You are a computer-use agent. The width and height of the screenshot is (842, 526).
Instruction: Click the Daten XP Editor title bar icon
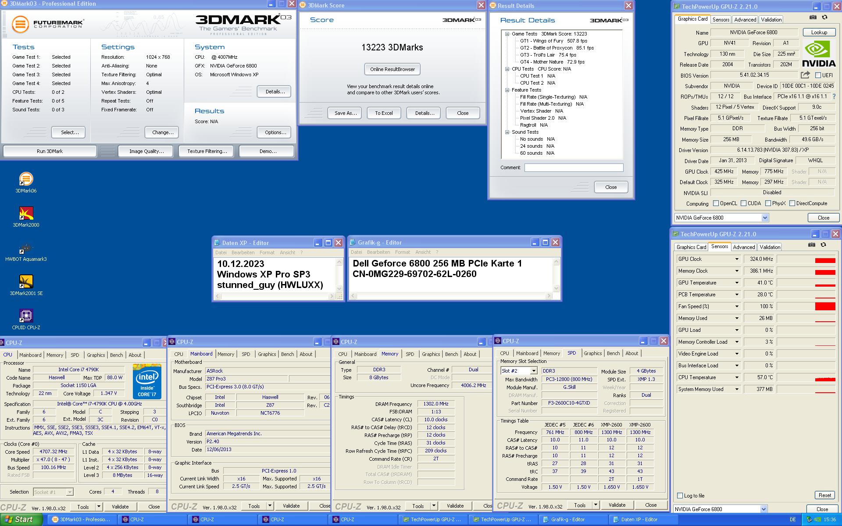tap(217, 243)
